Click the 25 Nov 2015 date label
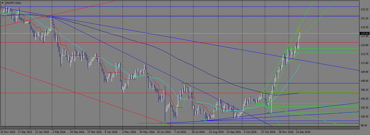Screen dimensions: 370x135 (8, 132)
